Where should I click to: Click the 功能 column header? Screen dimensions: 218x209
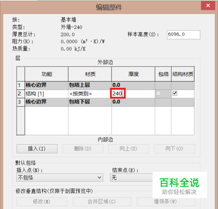click(x=47, y=74)
